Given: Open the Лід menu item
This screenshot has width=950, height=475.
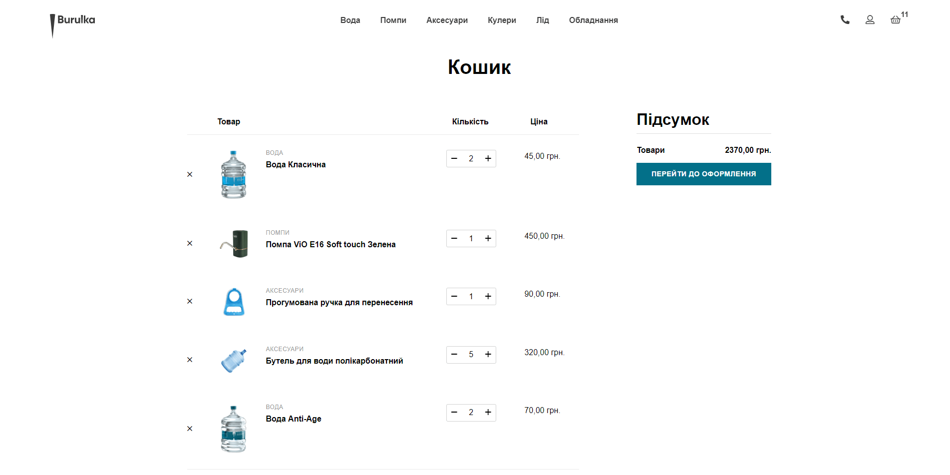Looking at the screenshot, I should coord(543,20).
